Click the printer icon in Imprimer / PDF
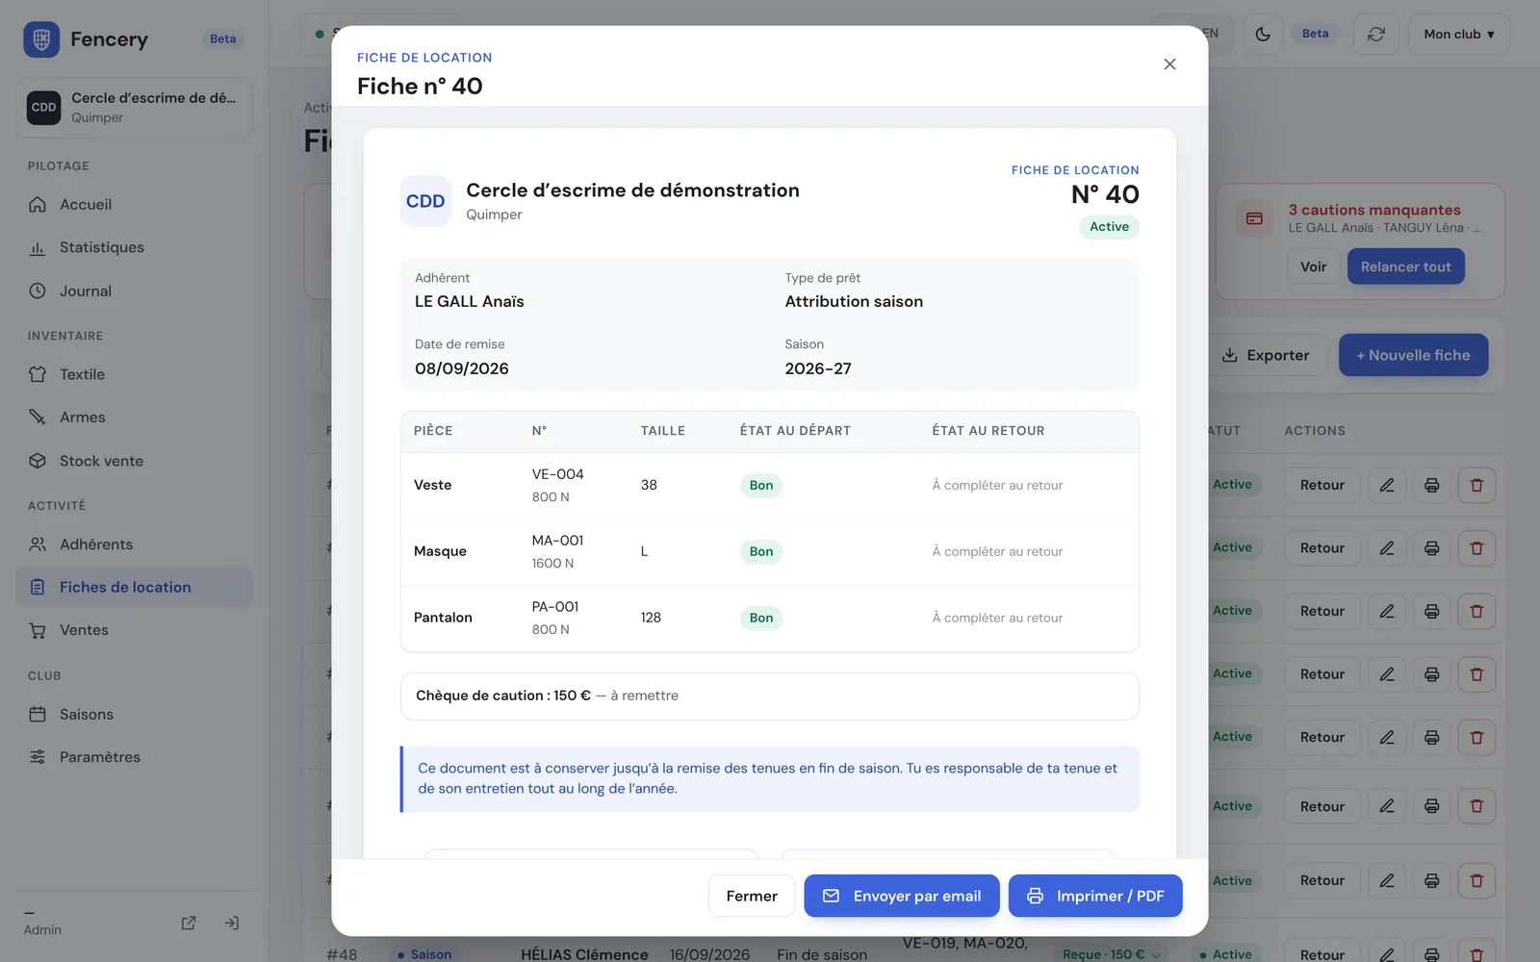The height and width of the screenshot is (962, 1540). [x=1035, y=896]
